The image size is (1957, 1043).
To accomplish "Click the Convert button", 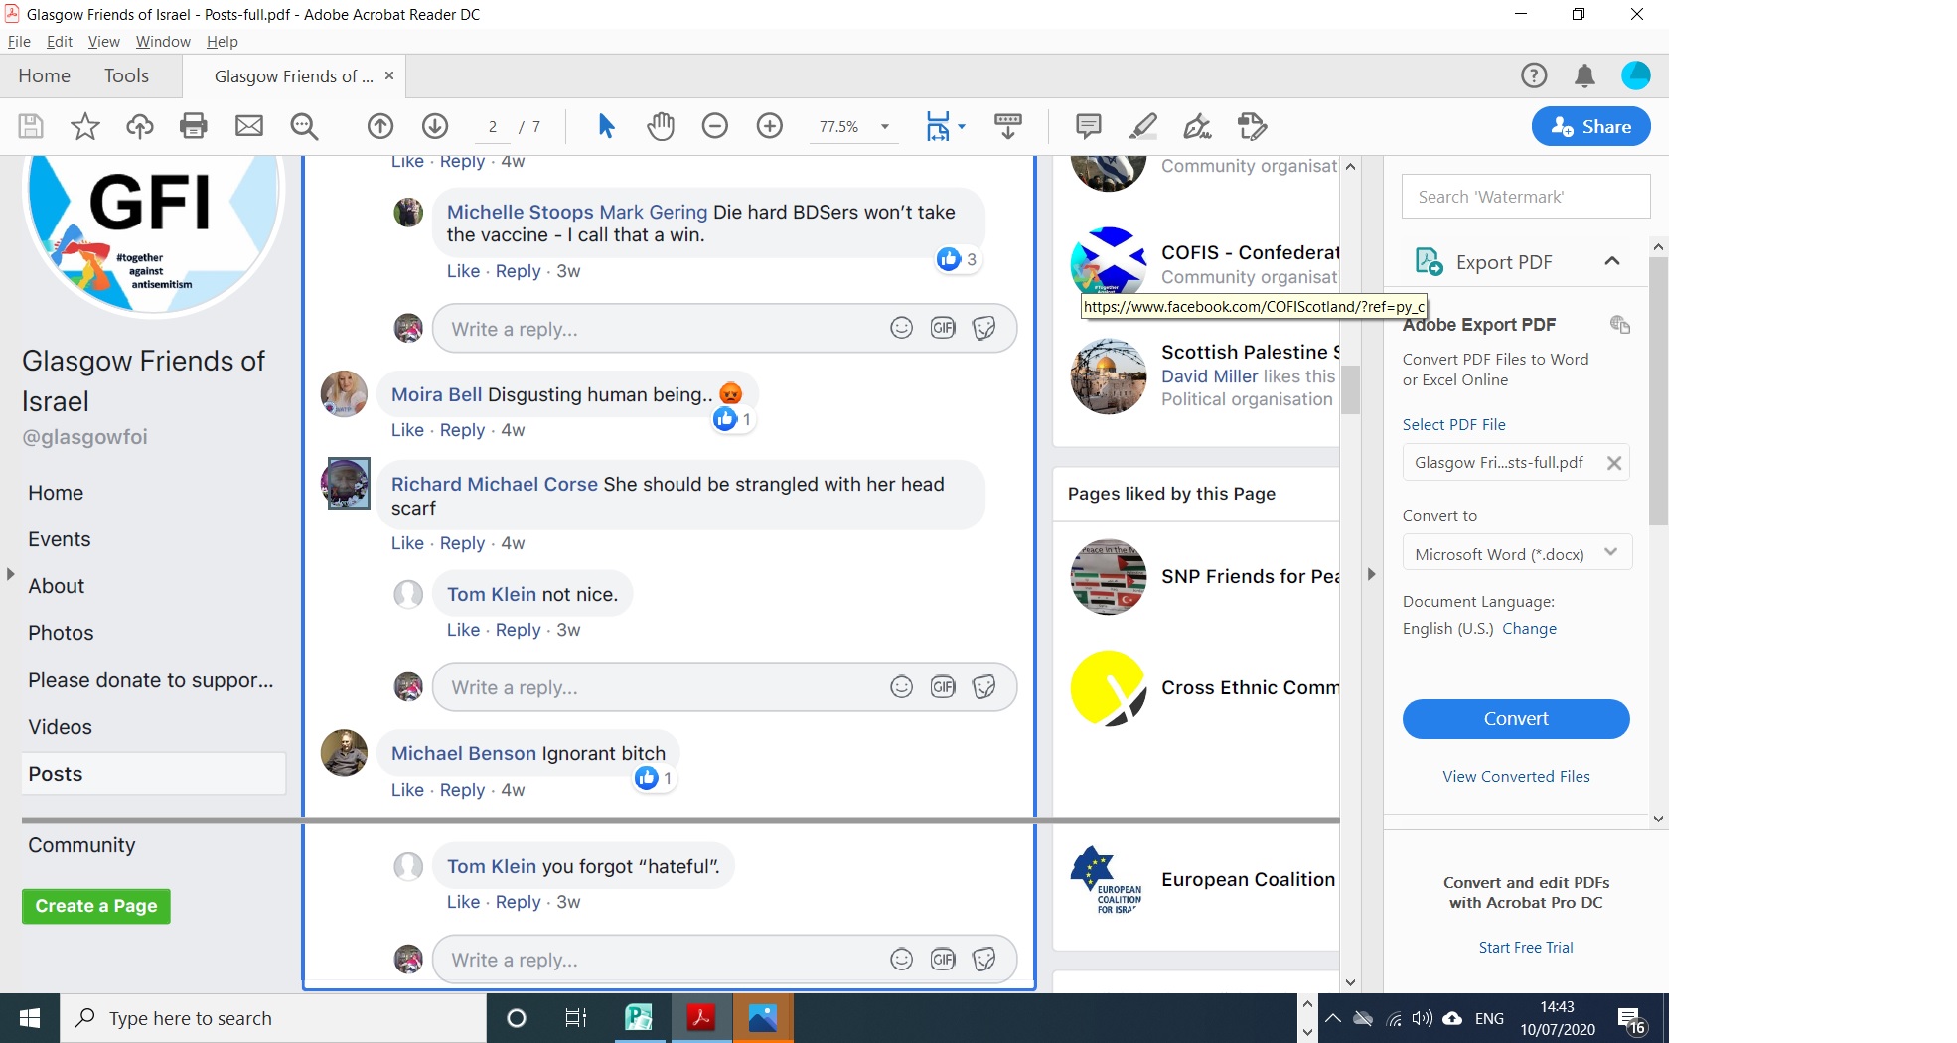I will tap(1516, 719).
